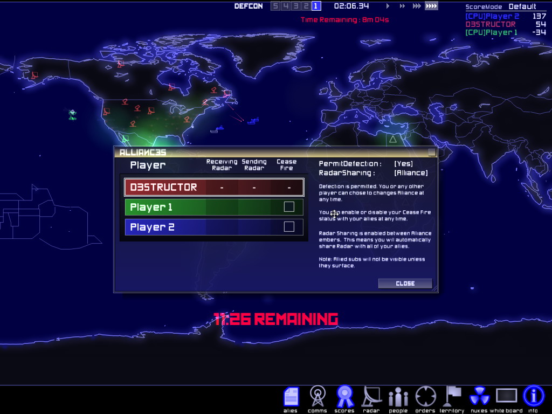Select the red radar unit in Alaska
The width and height of the screenshot is (552, 414).
click(x=34, y=75)
